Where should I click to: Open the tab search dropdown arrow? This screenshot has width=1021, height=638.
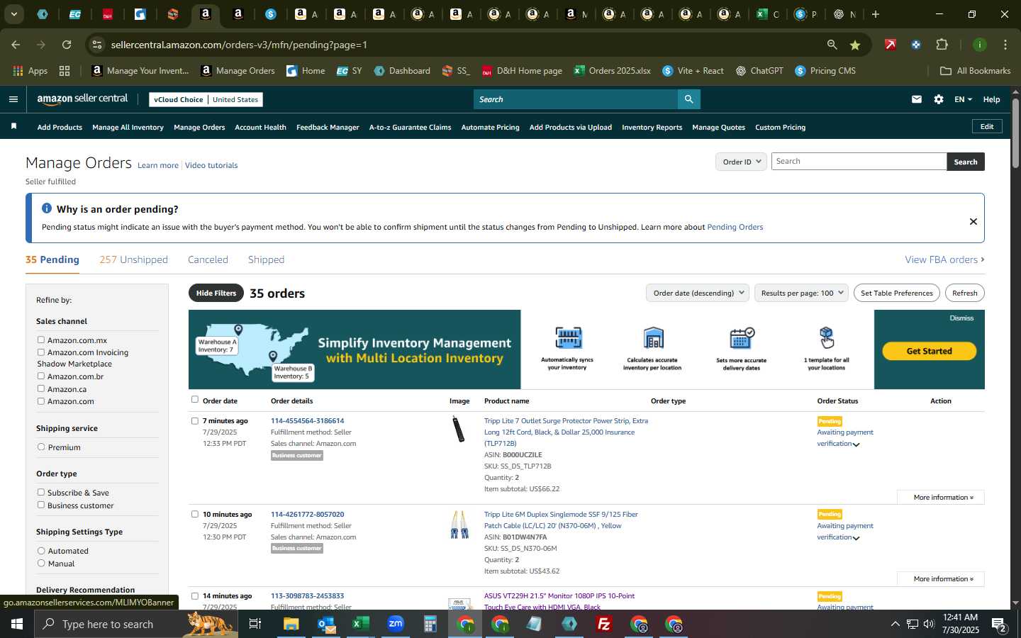(13, 14)
